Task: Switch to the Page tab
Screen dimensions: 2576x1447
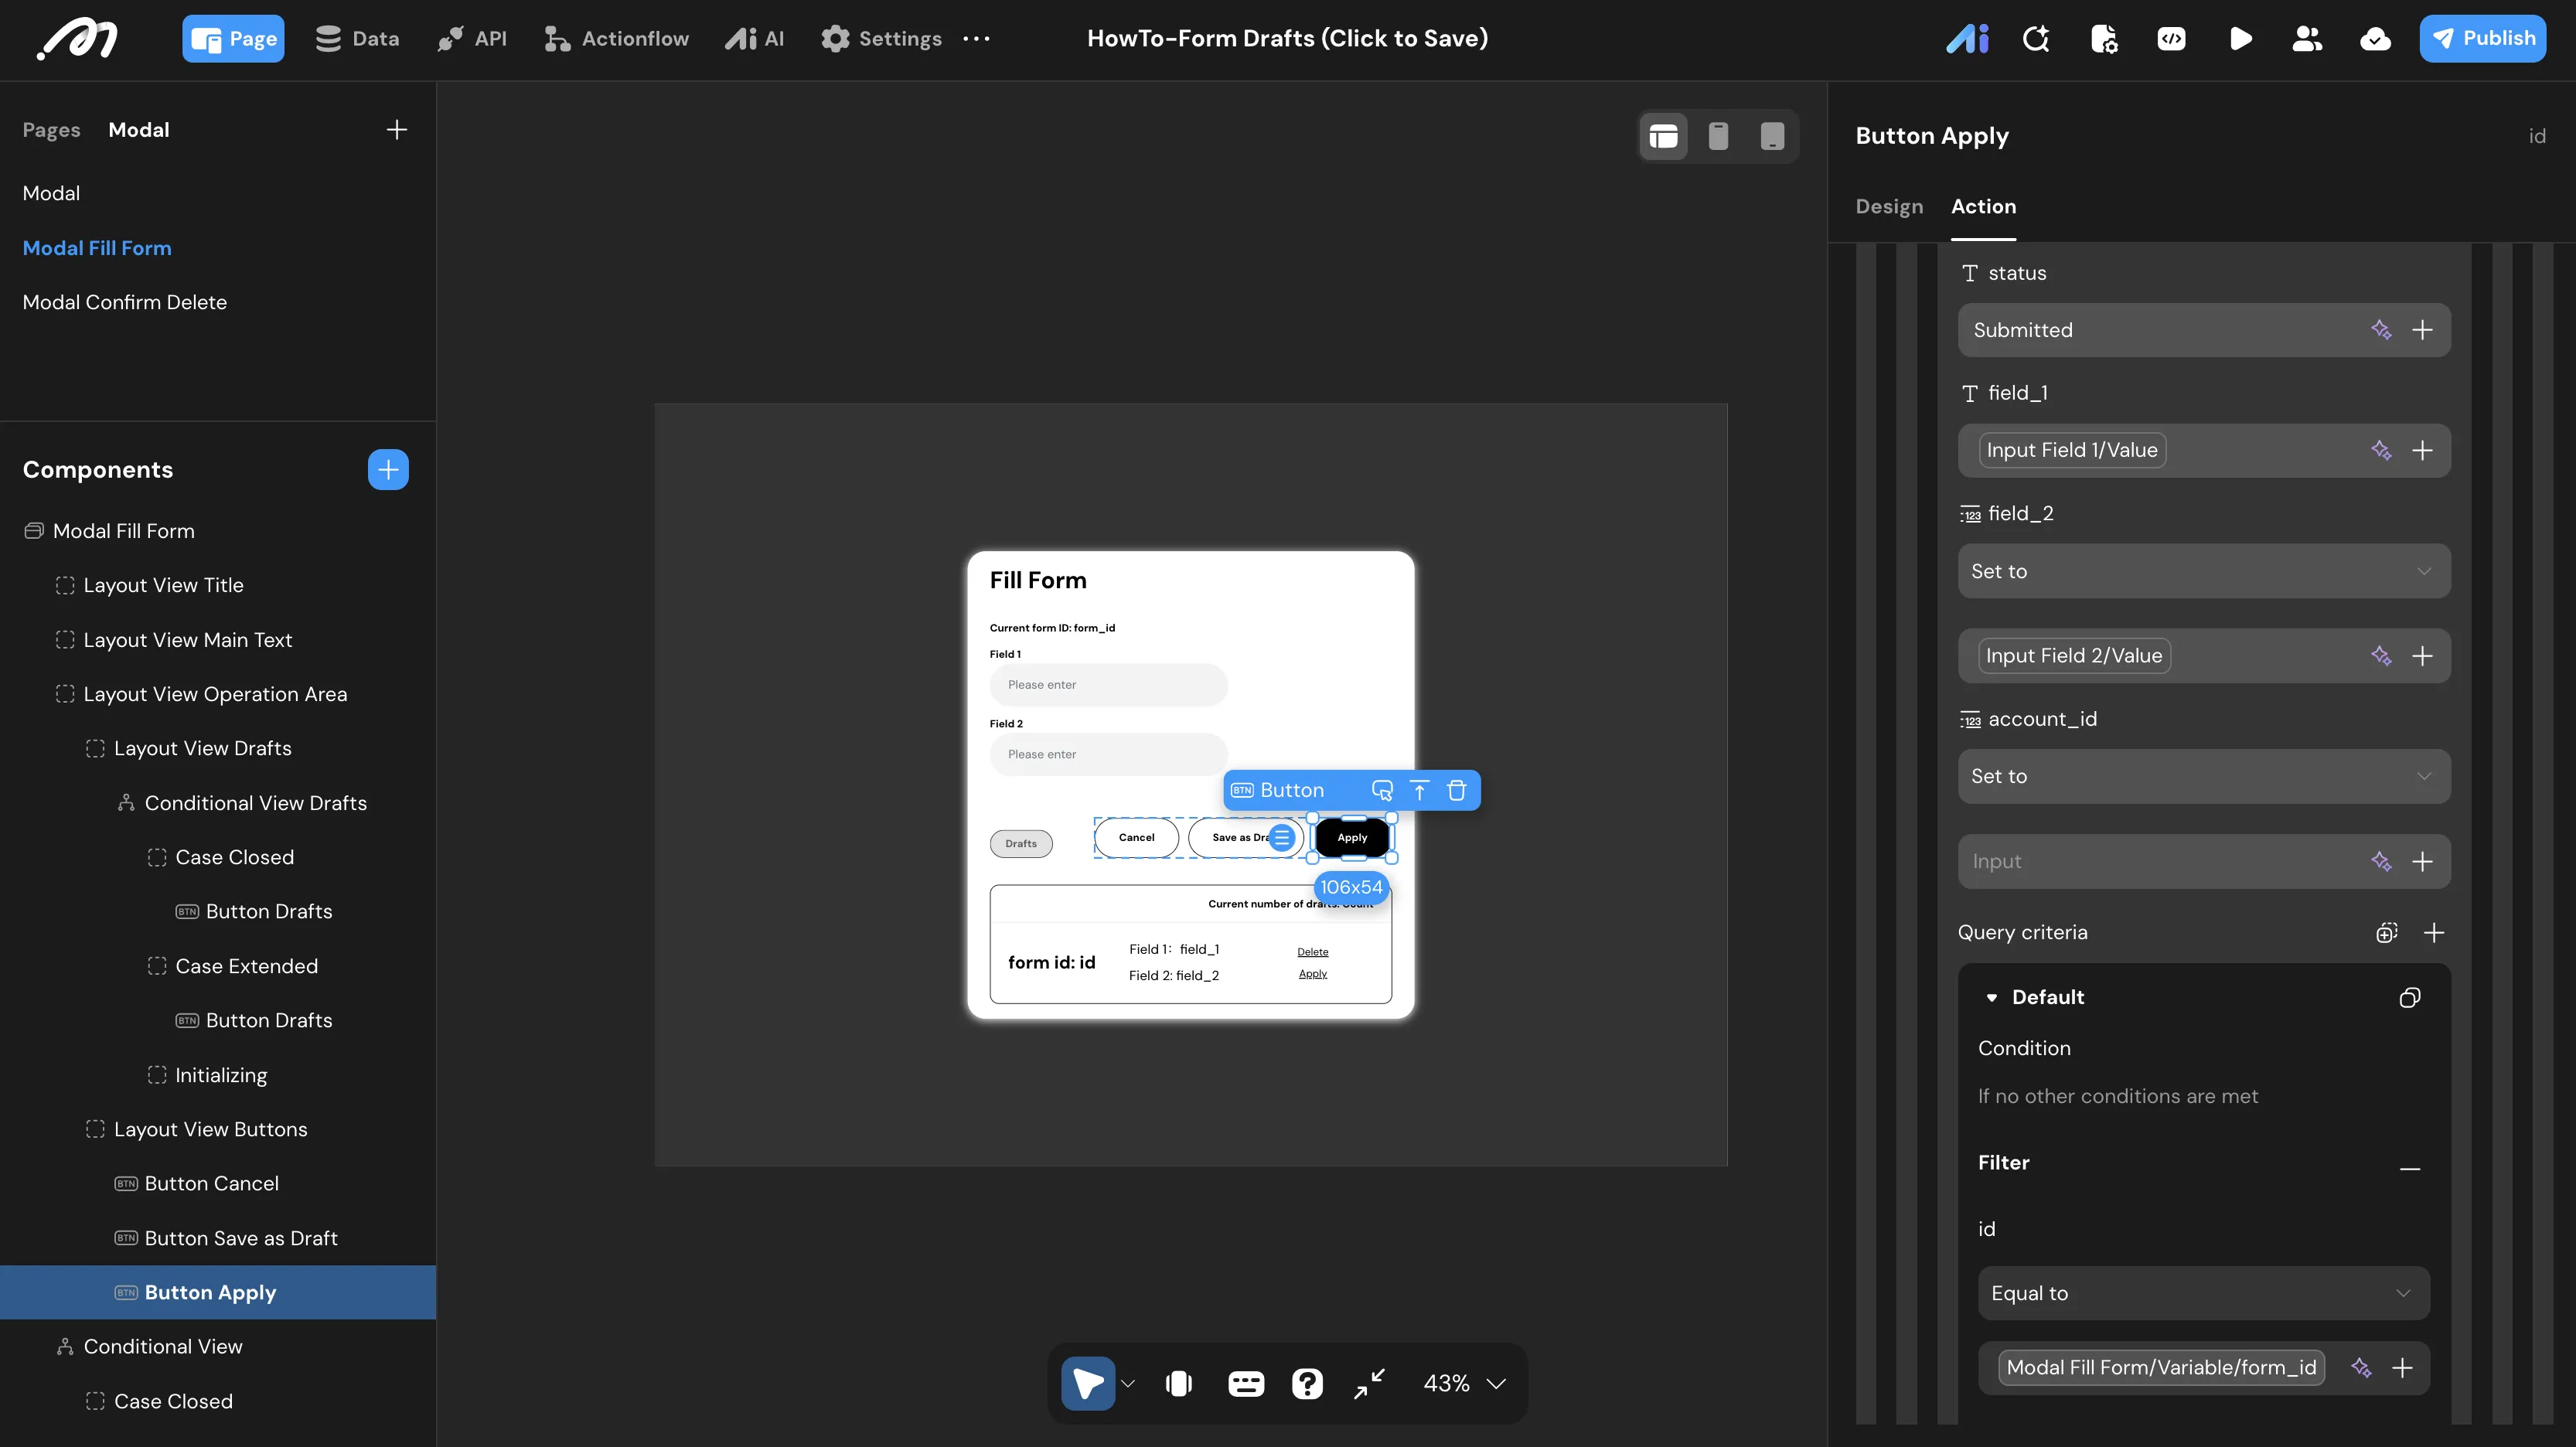Action: [233, 39]
